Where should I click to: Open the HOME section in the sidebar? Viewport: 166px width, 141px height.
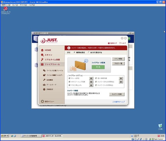click(46, 50)
